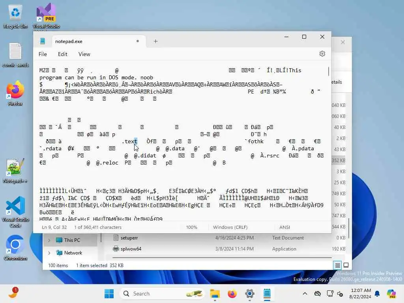404x303 pixels.
Task: Select This PC in Explorer sidebar
Action: tap(72, 240)
